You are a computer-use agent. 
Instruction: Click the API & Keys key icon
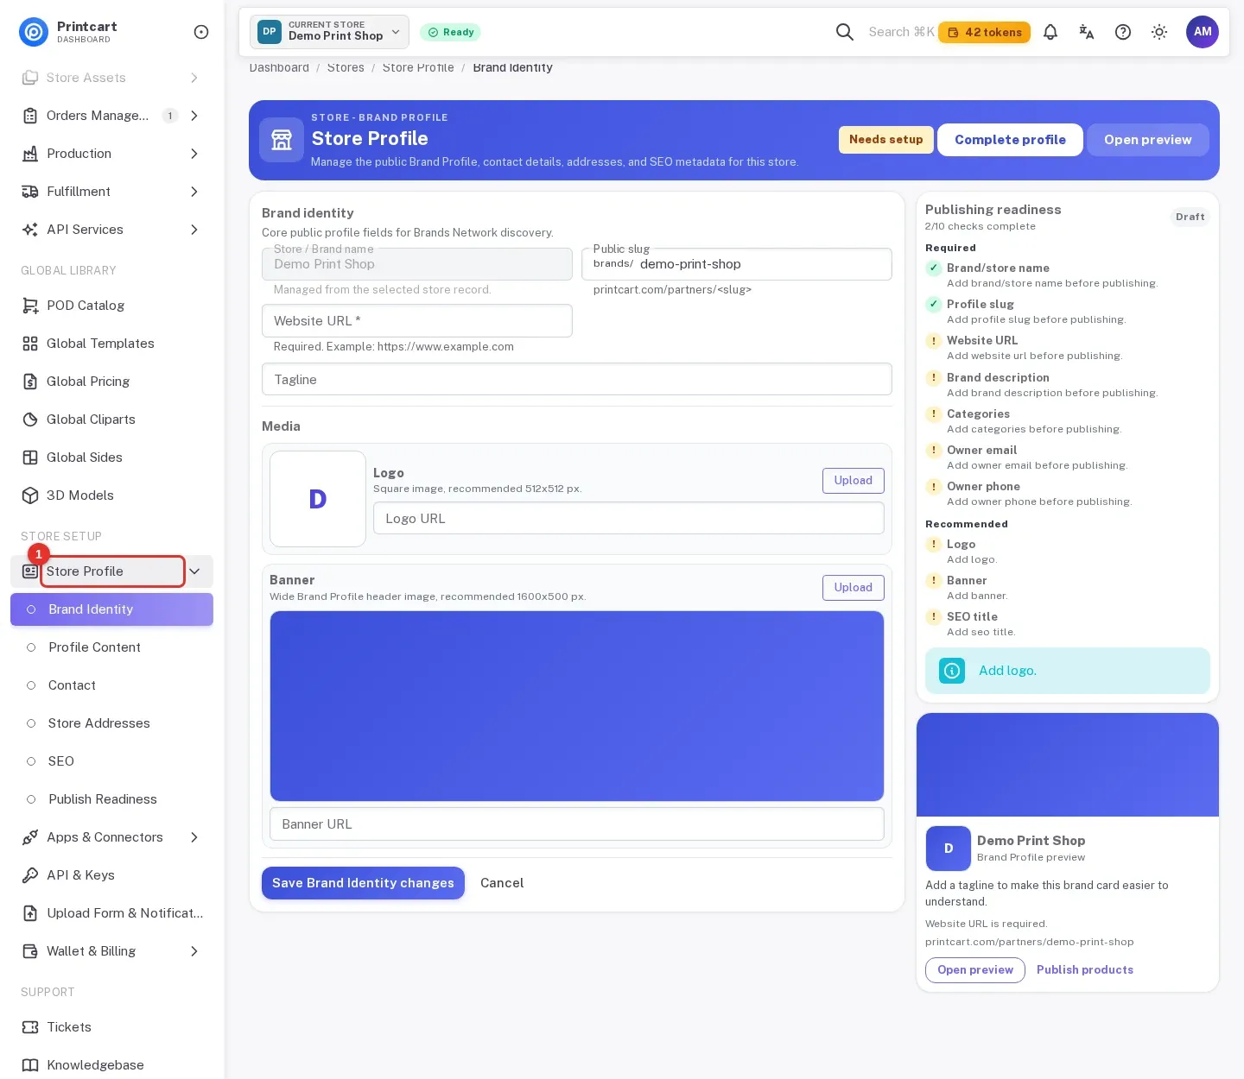pos(30,875)
